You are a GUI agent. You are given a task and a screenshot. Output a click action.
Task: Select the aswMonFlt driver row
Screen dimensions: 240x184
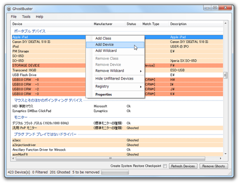point(117,155)
